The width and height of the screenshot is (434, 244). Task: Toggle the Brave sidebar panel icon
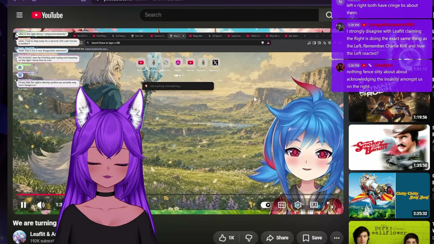(314, 43)
